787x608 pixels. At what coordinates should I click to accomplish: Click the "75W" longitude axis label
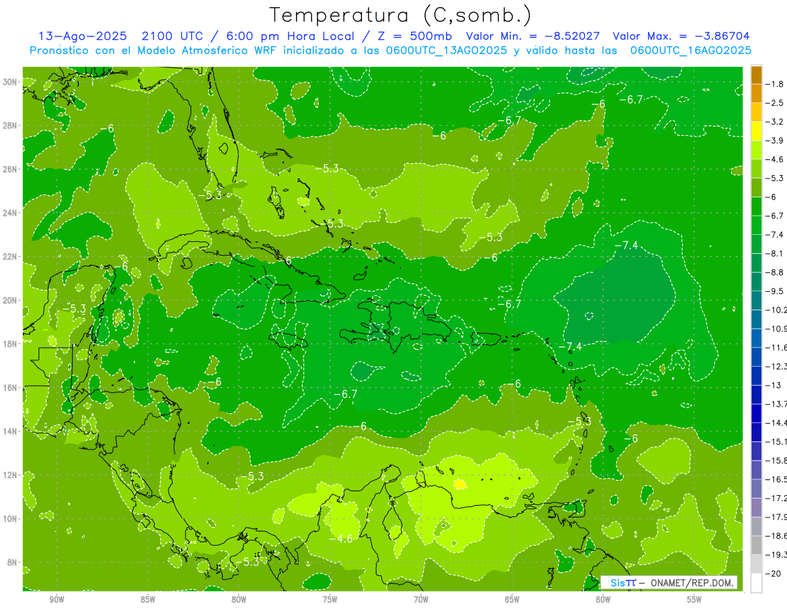[330, 599]
